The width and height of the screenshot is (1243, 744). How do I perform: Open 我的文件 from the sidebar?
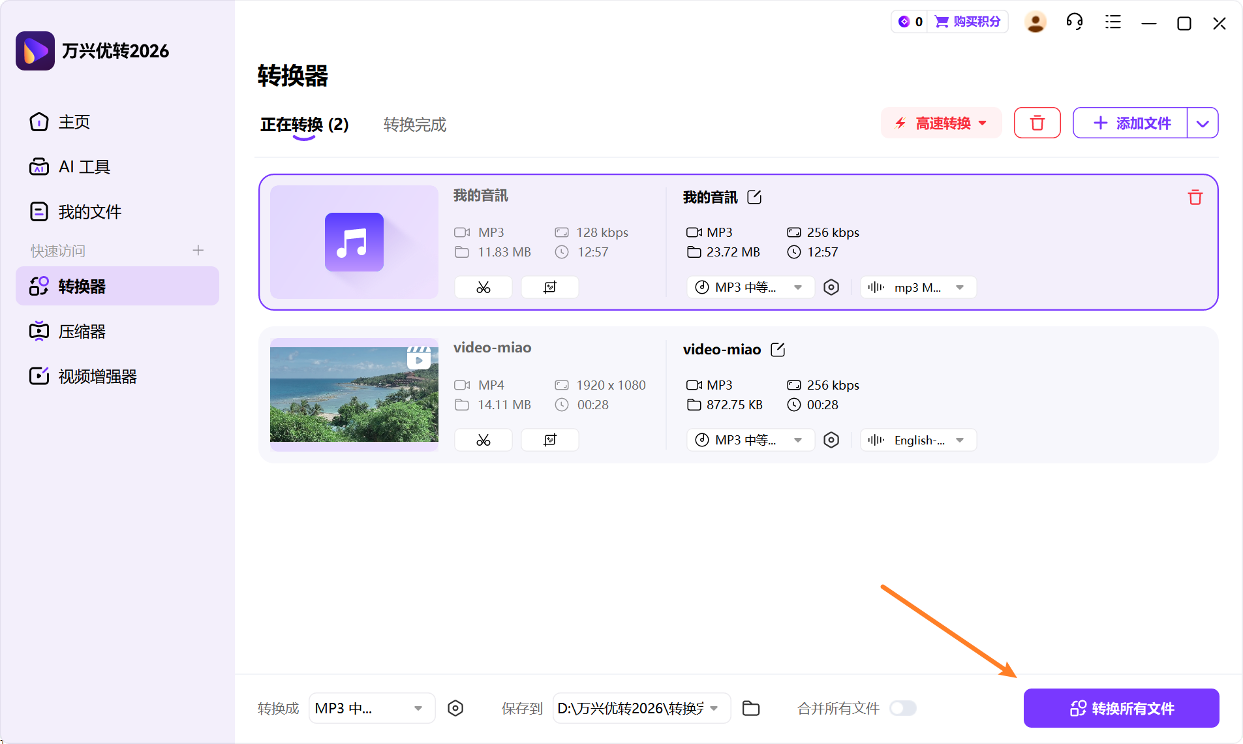coord(89,211)
